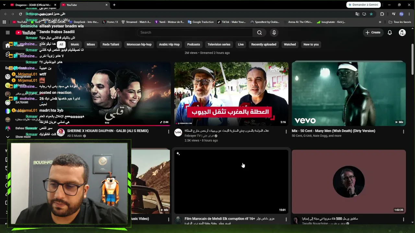This screenshot has height=233, width=415.
Task: Open Chrome's three-dot menu
Action: 409,14
